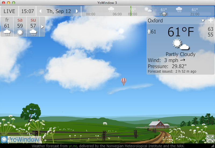
Task: Jump timeline to 06:00
Action: (117, 14)
